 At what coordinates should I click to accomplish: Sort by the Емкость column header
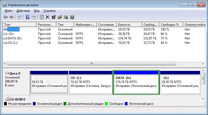129,25
